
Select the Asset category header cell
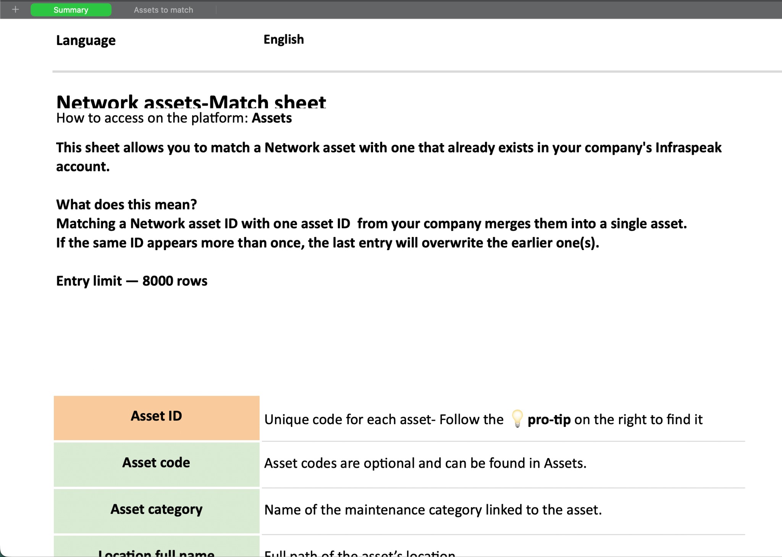point(157,510)
